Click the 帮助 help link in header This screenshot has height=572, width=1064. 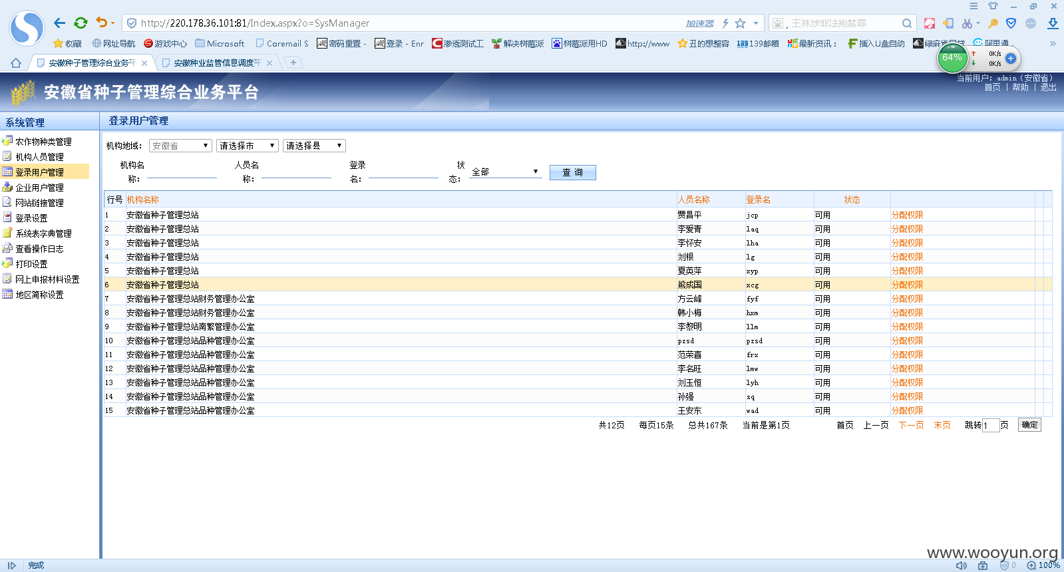click(x=1020, y=87)
